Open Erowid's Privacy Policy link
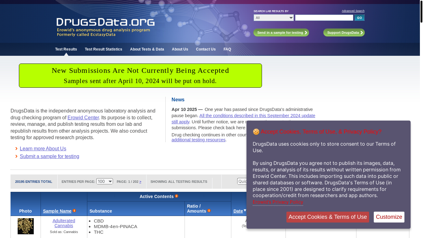Image resolution: width=423 pixels, height=238 pixels. pyautogui.click(x=278, y=202)
